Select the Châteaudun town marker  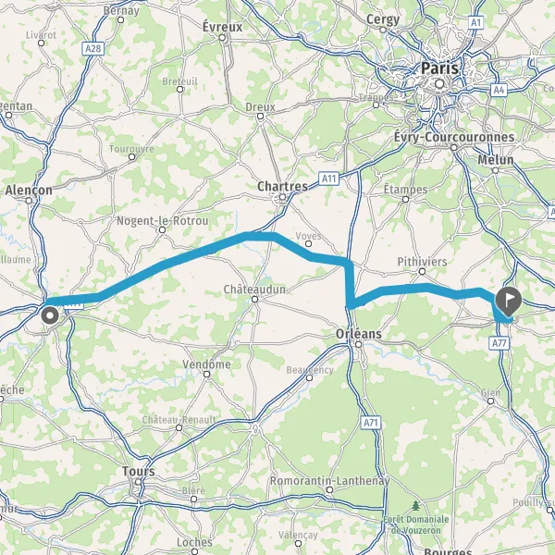tap(255, 300)
